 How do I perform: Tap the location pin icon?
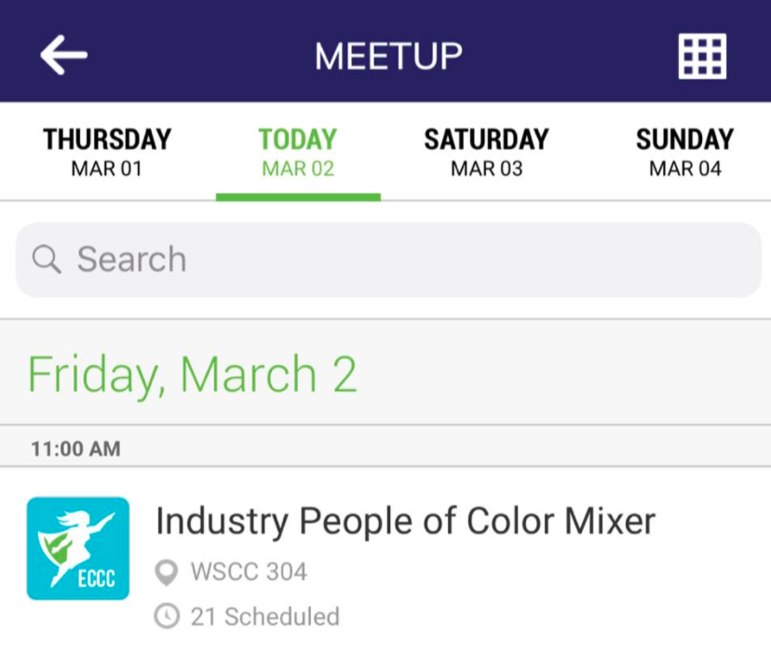click(x=167, y=572)
